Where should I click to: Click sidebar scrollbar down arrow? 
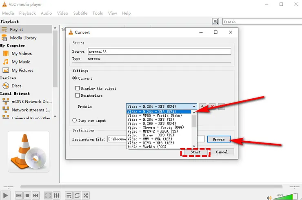coord(55,116)
